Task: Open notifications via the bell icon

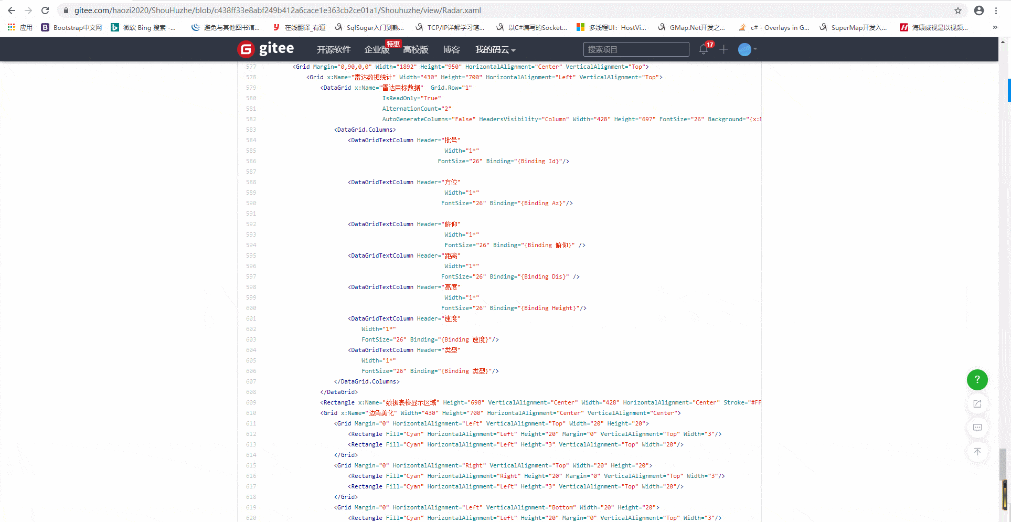Action: tap(703, 49)
